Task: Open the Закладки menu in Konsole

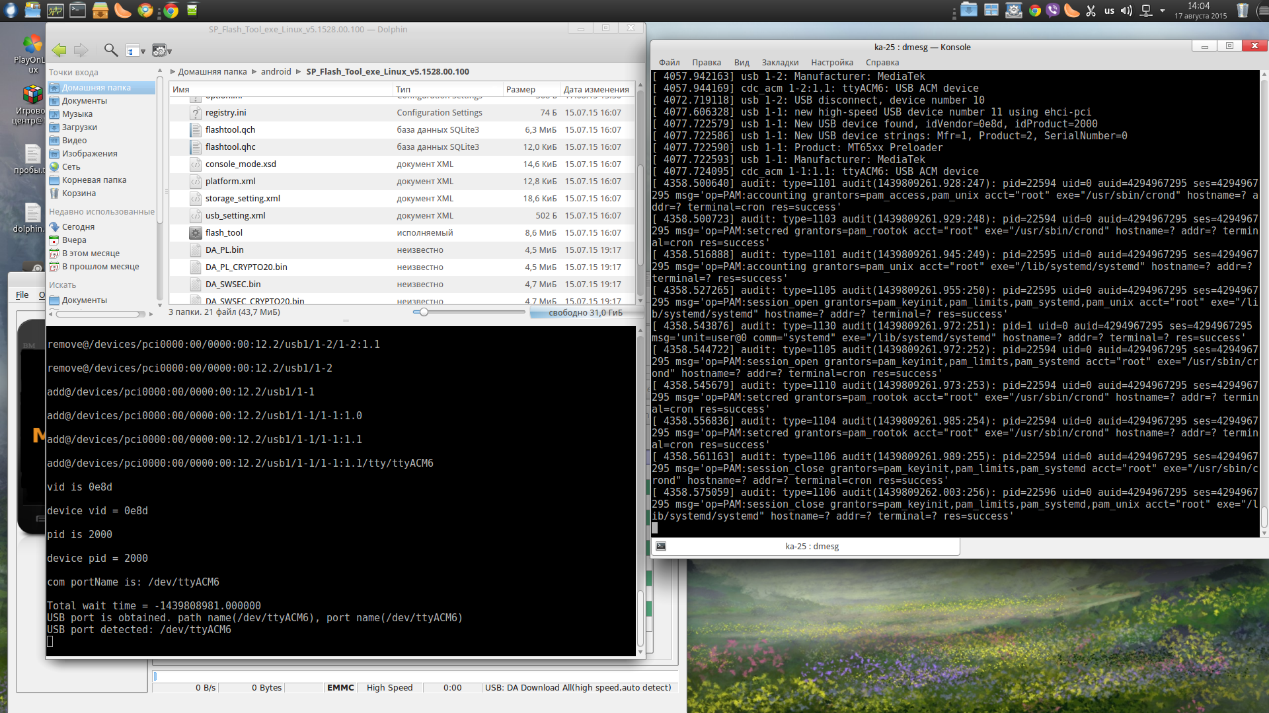Action: coord(780,62)
